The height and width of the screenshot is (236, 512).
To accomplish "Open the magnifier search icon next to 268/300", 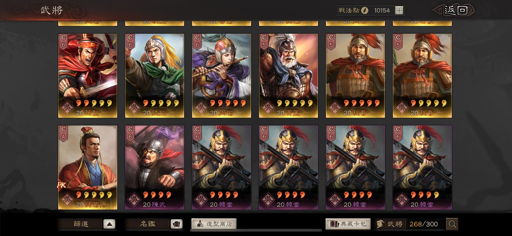I will (452, 224).
